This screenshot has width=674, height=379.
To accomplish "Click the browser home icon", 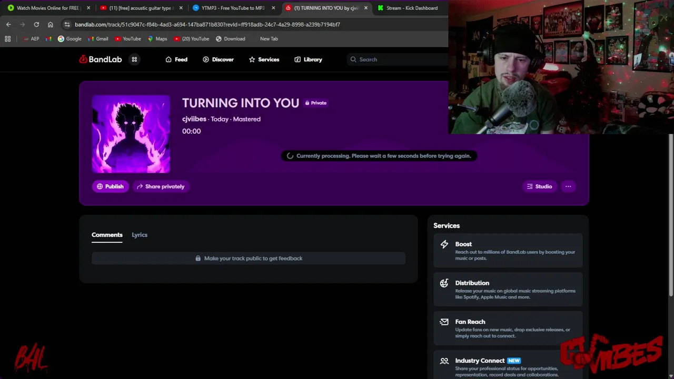I will [50, 24].
